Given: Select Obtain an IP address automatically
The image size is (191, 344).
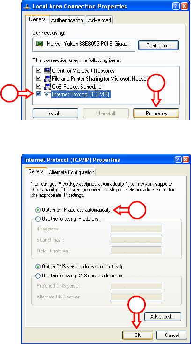Looking at the screenshot, I should (x=38, y=210).
